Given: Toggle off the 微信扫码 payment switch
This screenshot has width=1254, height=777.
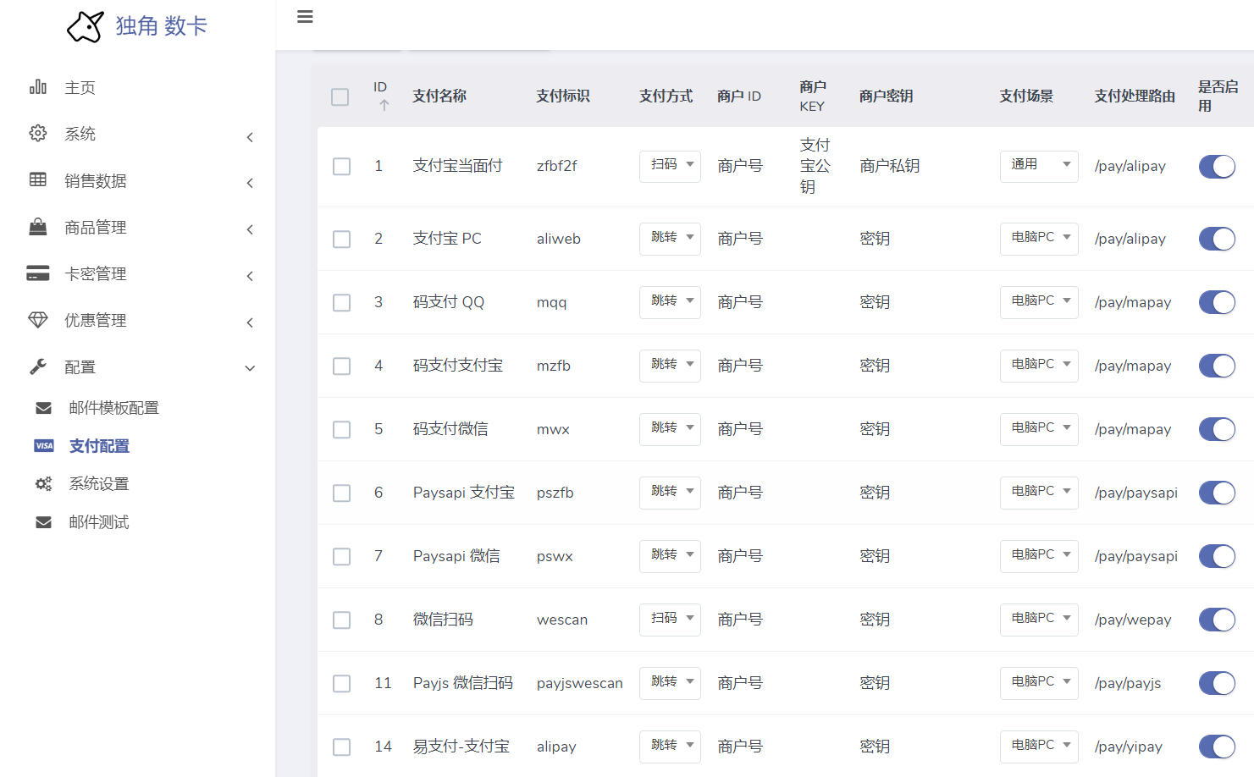Looking at the screenshot, I should click(1217, 619).
